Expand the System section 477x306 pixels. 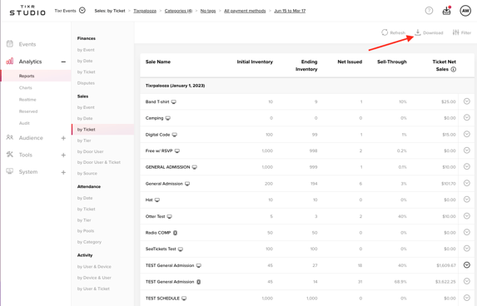pos(63,172)
